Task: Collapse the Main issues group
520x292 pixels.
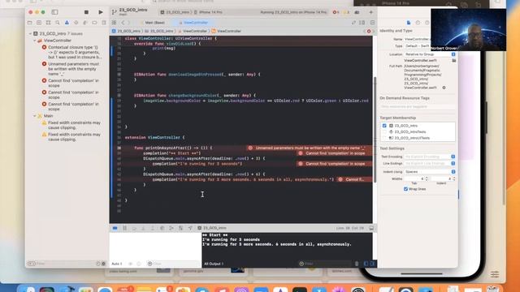Action: [34, 116]
